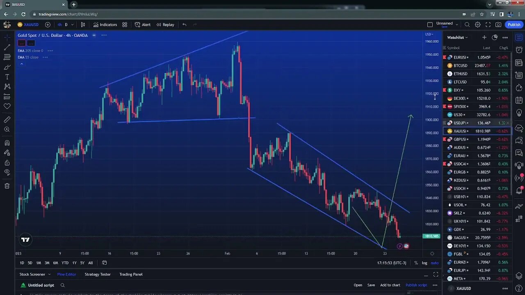Open more options for EMA 205 indicator
525x295 pixels.
point(50,51)
